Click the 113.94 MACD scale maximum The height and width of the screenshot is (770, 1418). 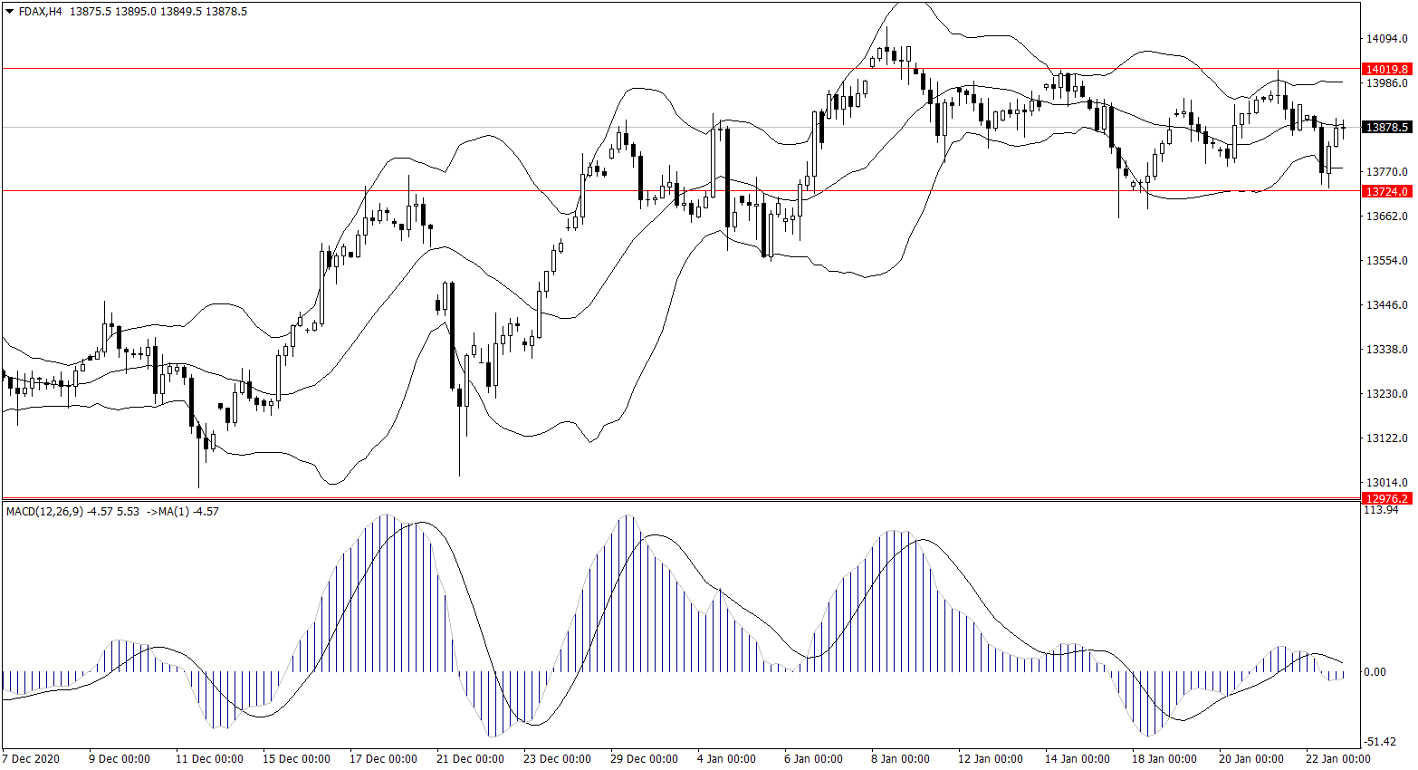coord(1381,510)
